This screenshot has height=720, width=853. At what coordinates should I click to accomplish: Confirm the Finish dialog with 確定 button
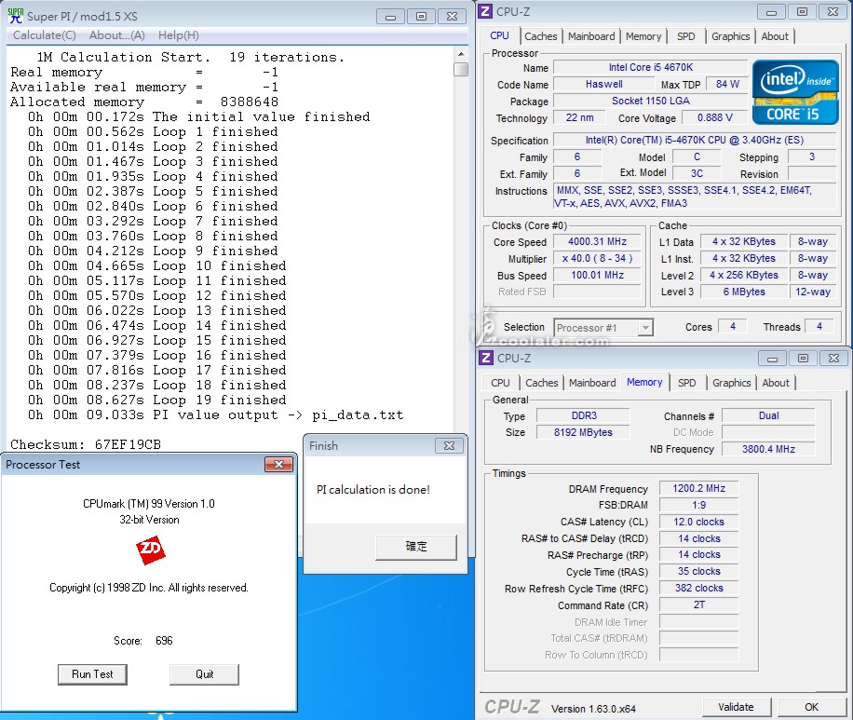point(416,547)
